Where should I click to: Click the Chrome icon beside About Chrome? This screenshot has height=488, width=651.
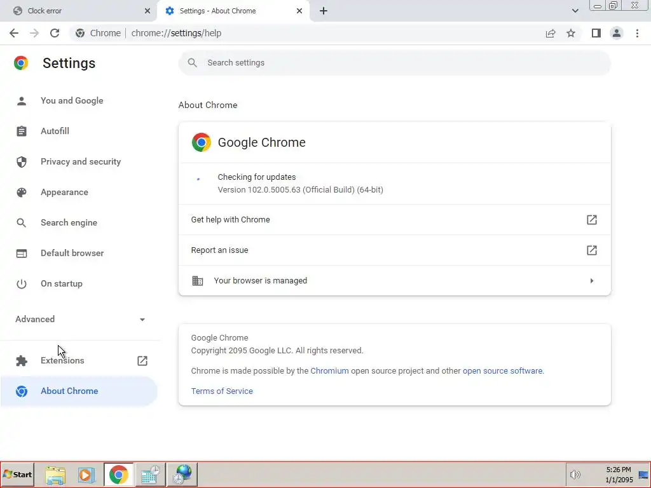[22, 391]
